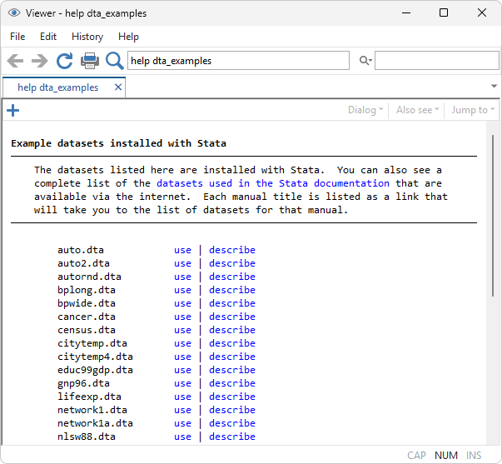Open datasets used in Stata documentation link

coord(272,183)
